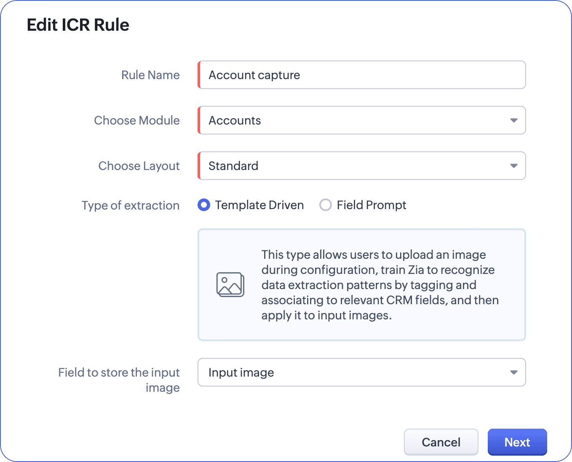The width and height of the screenshot is (572, 462).
Task: Click the Rule Name text field
Action: pos(362,75)
